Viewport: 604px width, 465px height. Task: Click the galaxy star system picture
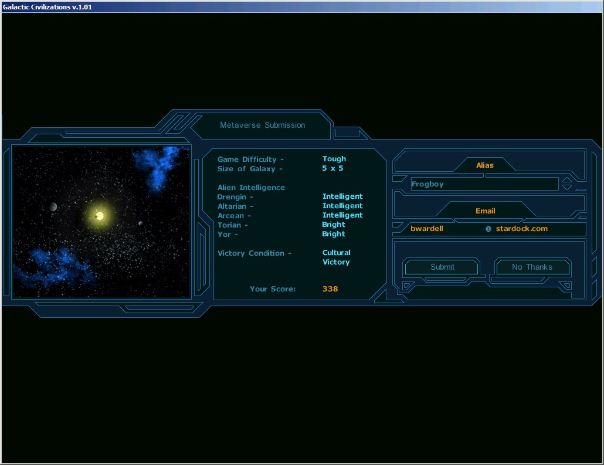101,222
